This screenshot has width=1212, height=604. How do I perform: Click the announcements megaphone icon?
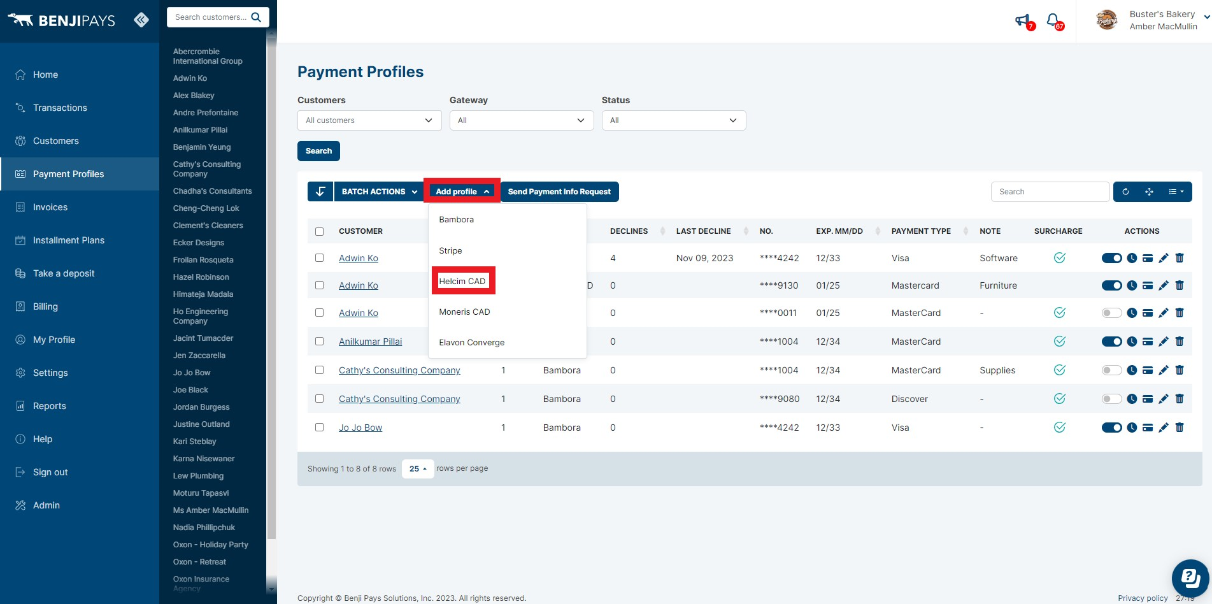point(1022,21)
